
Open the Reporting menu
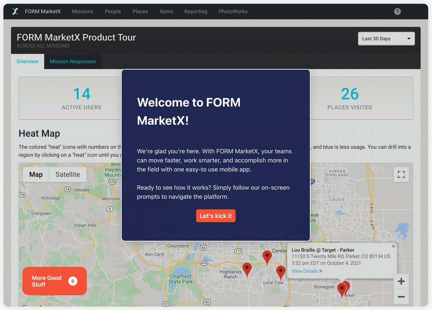(x=196, y=12)
